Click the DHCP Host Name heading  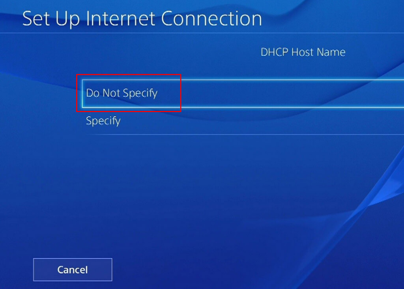(x=303, y=53)
